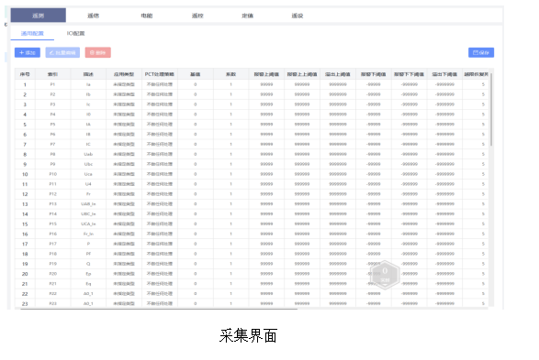Click the 报警下阈值 column header
Screen dimensions: 539x360
coord(374,74)
